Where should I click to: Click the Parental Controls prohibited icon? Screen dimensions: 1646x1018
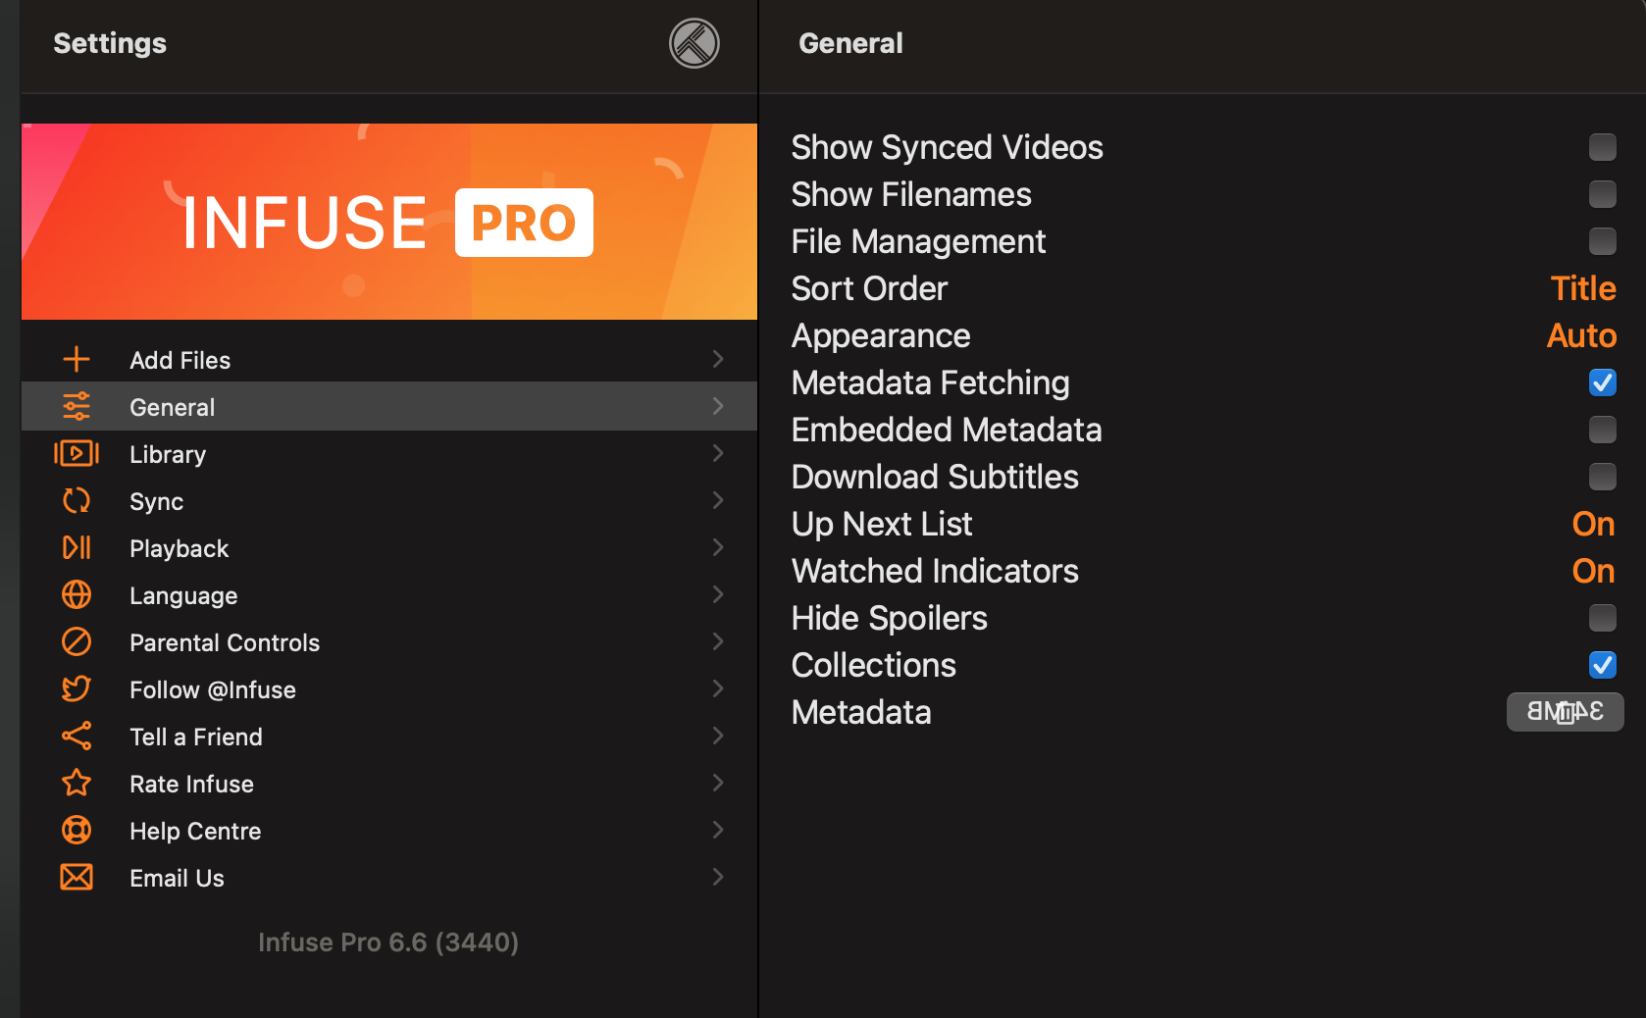[x=77, y=641]
